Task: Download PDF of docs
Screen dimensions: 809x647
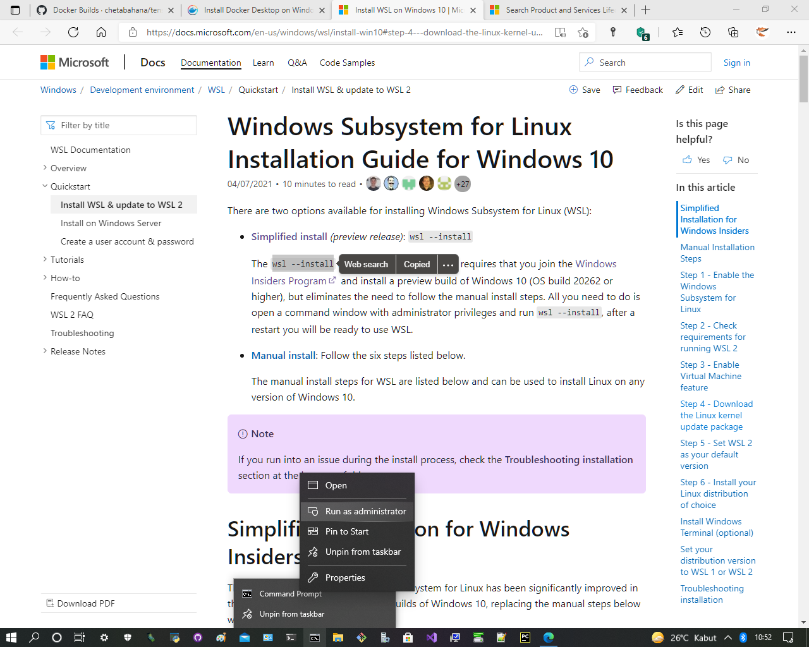Action: (x=80, y=603)
